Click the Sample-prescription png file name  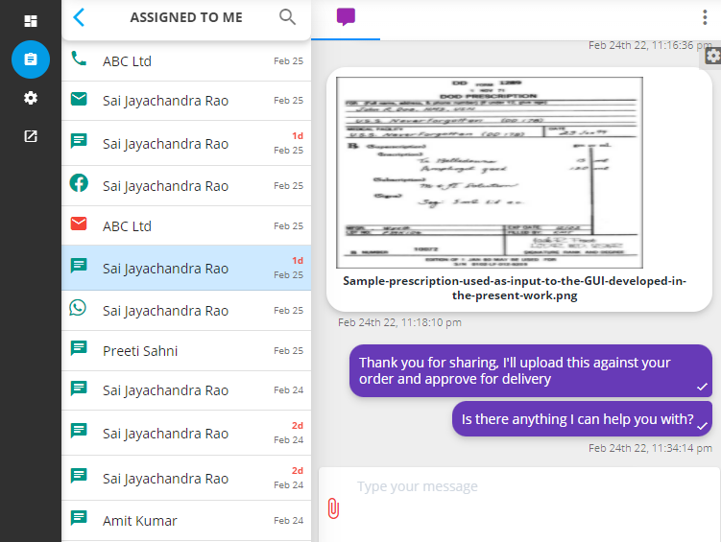pos(515,288)
